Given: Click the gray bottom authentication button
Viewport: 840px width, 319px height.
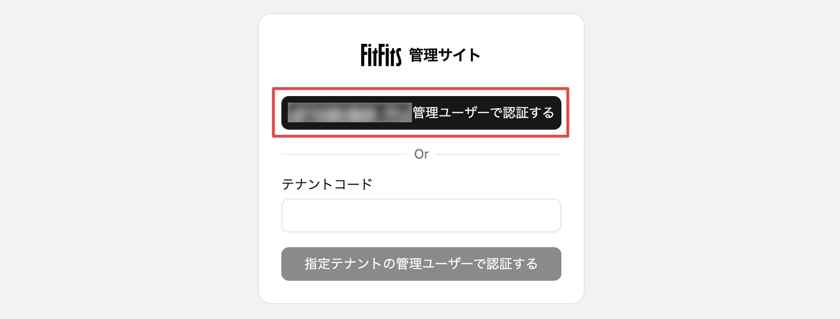Looking at the screenshot, I should click(x=420, y=264).
